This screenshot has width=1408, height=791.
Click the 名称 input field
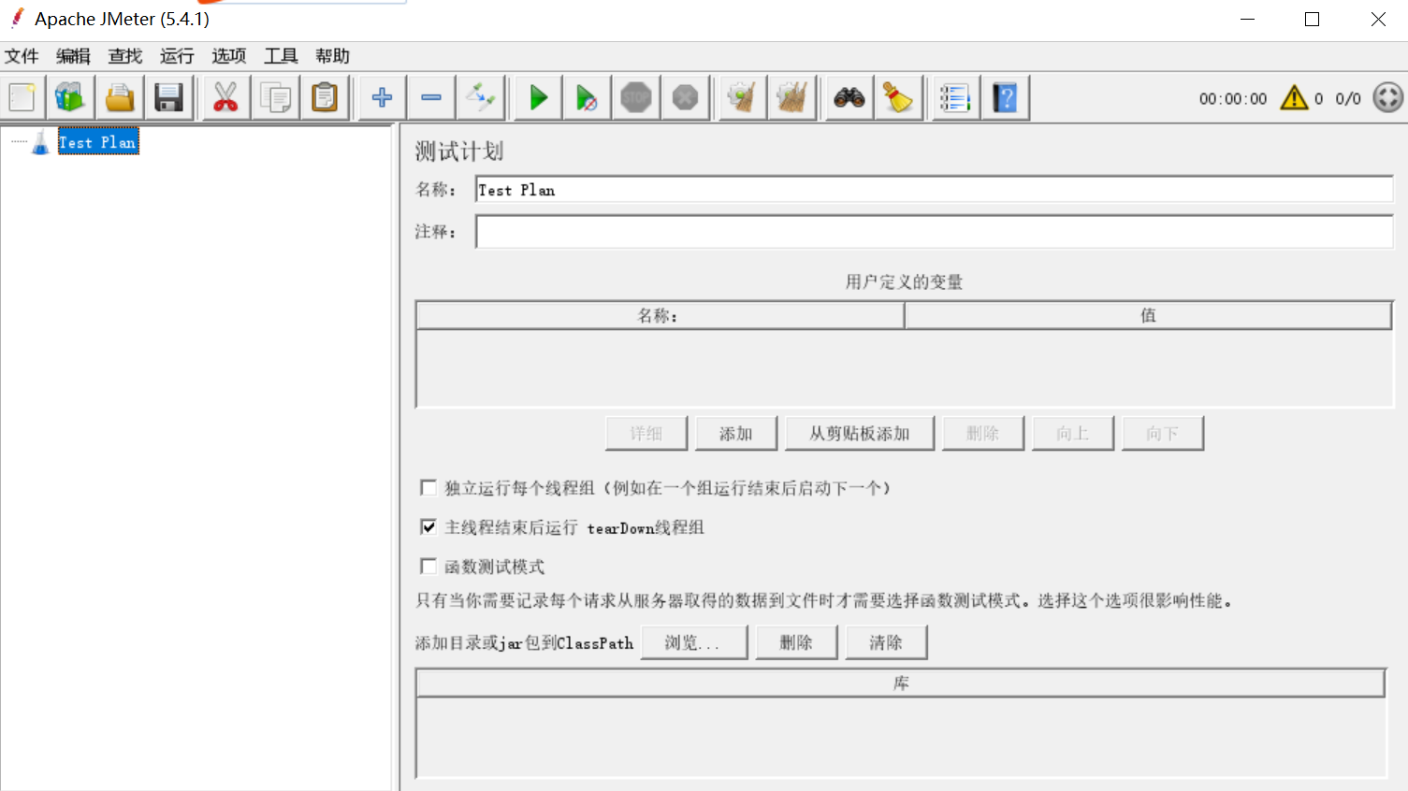pyautogui.click(x=934, y=190)
